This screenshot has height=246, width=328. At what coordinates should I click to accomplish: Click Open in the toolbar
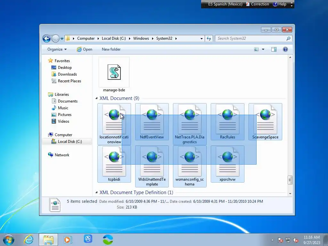click(x=84, y=49)
